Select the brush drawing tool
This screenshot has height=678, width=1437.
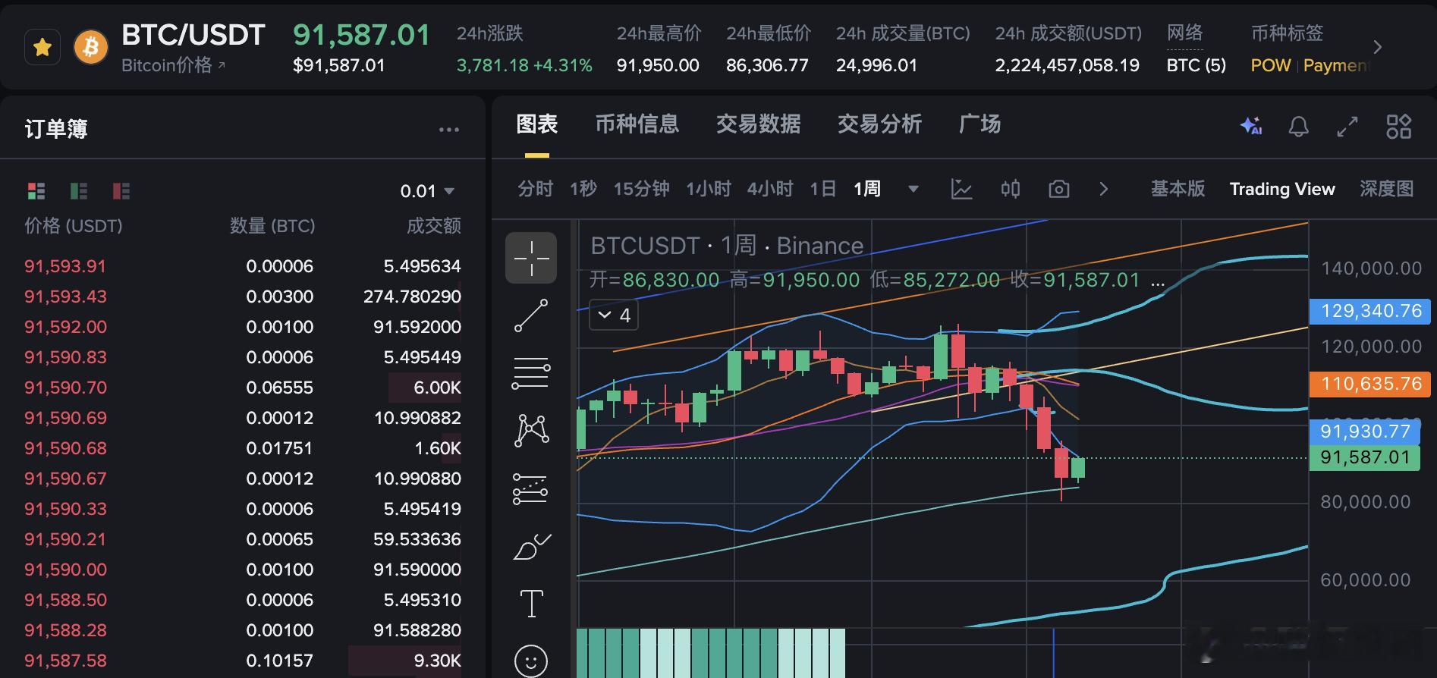531,547
